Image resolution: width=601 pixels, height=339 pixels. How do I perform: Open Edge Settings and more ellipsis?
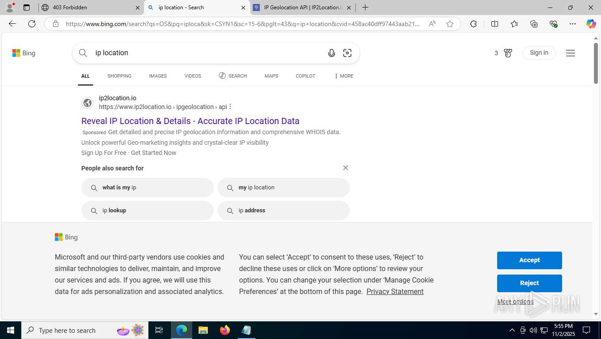click(573, 24)
